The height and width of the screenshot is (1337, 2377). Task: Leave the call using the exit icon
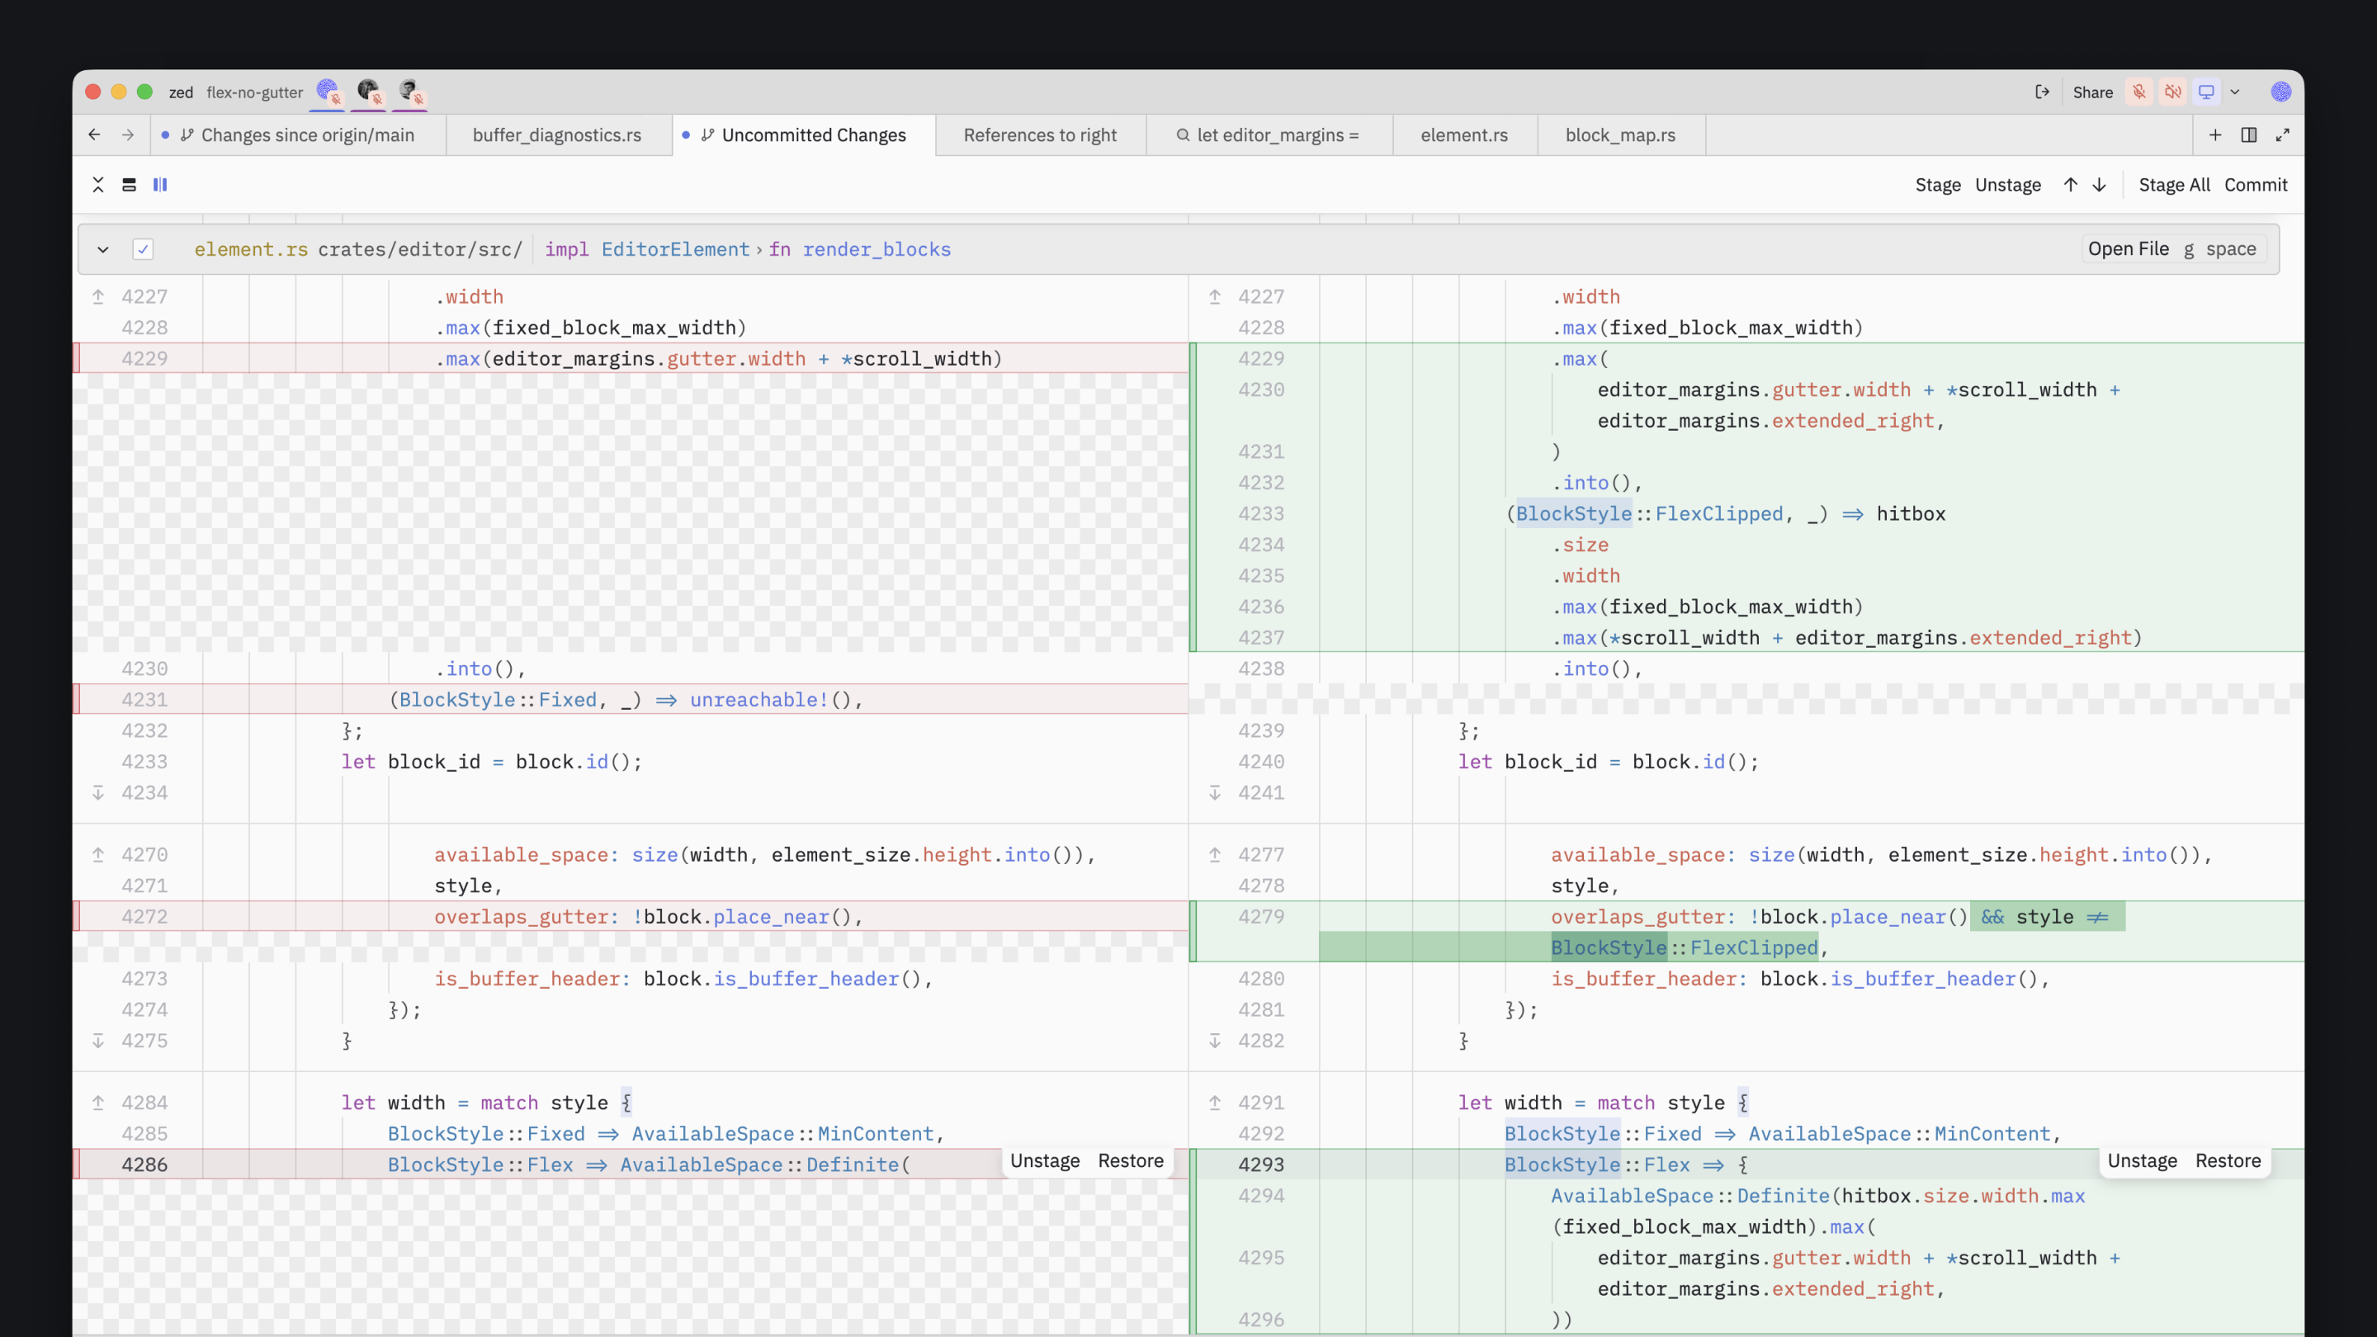coord(2043,92)
